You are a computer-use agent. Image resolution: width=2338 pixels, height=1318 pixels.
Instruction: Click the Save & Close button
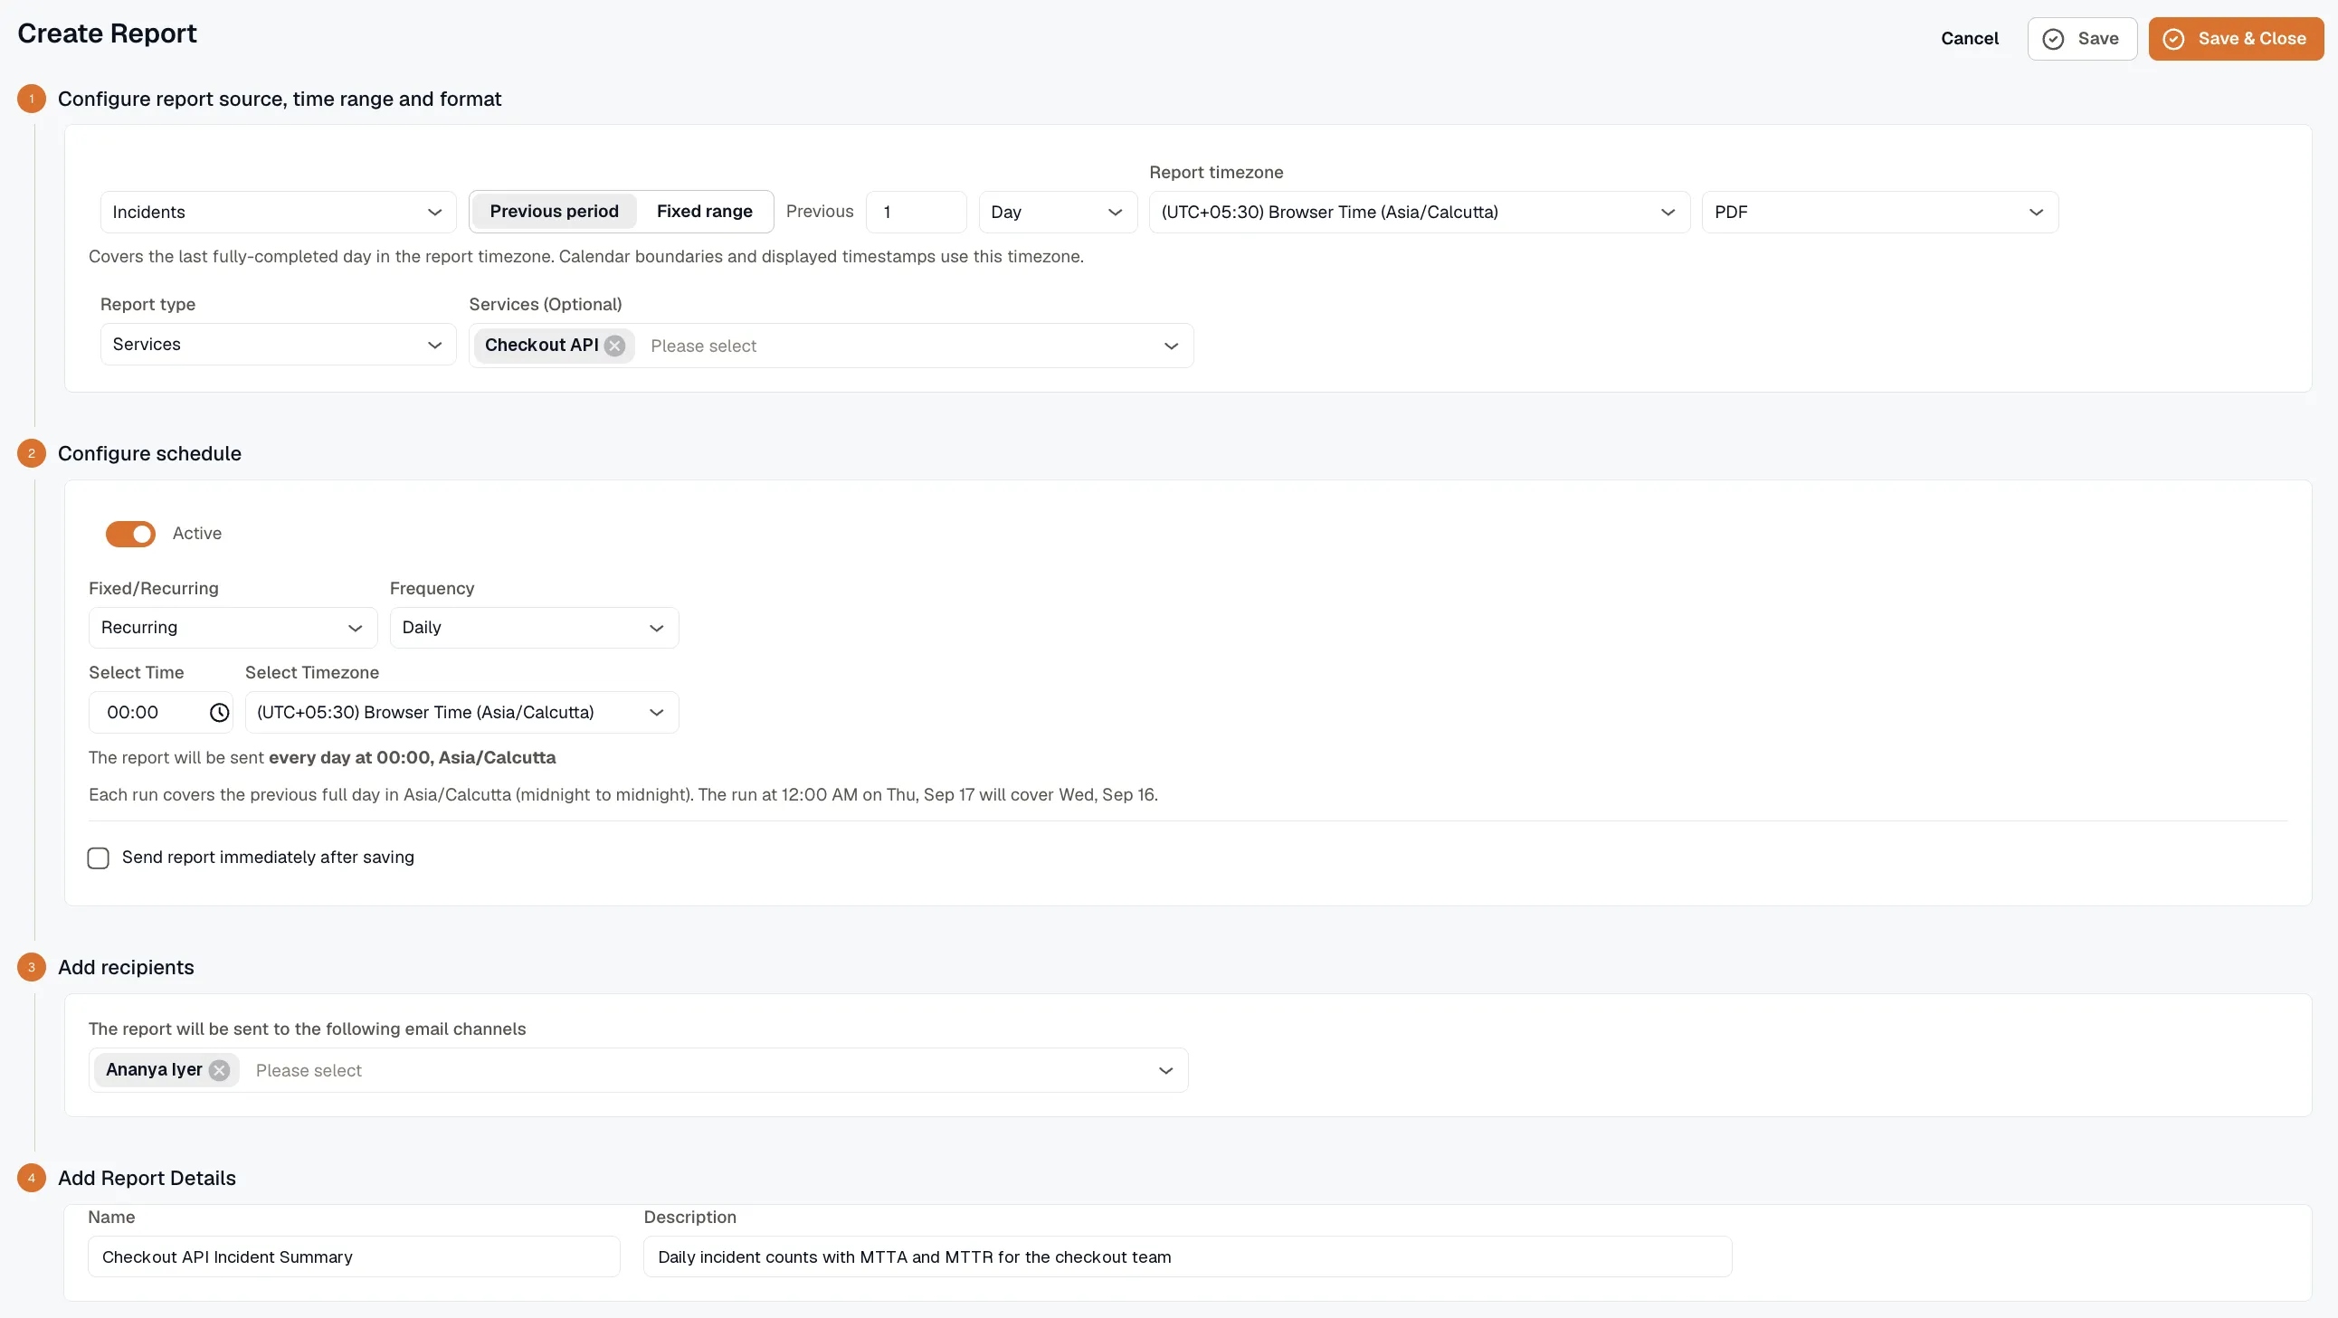[x=2237, y=39]
